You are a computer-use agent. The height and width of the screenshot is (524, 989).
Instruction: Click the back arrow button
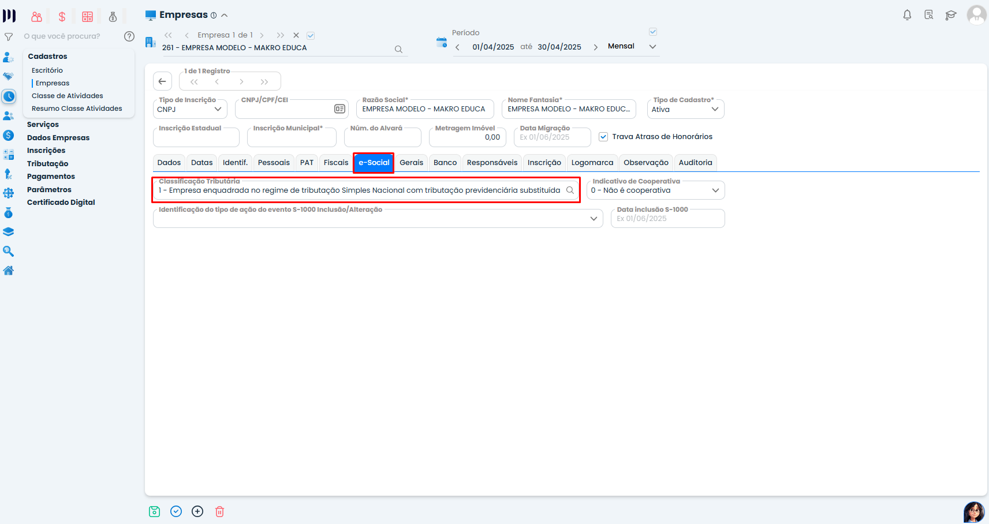pyautogui.click(x=162, y=81)
